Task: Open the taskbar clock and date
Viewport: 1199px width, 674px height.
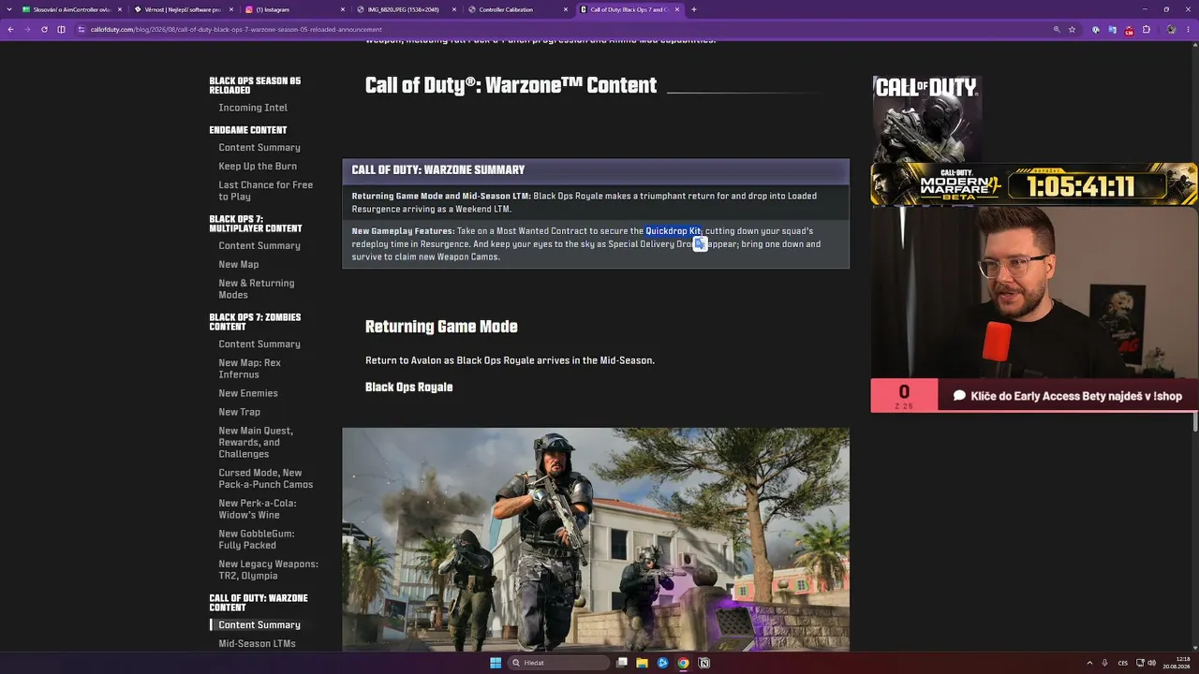Action: (1176, 663)
